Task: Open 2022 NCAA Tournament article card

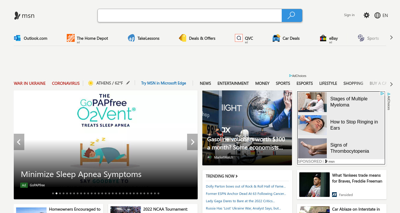Action: tap(153, 209)
